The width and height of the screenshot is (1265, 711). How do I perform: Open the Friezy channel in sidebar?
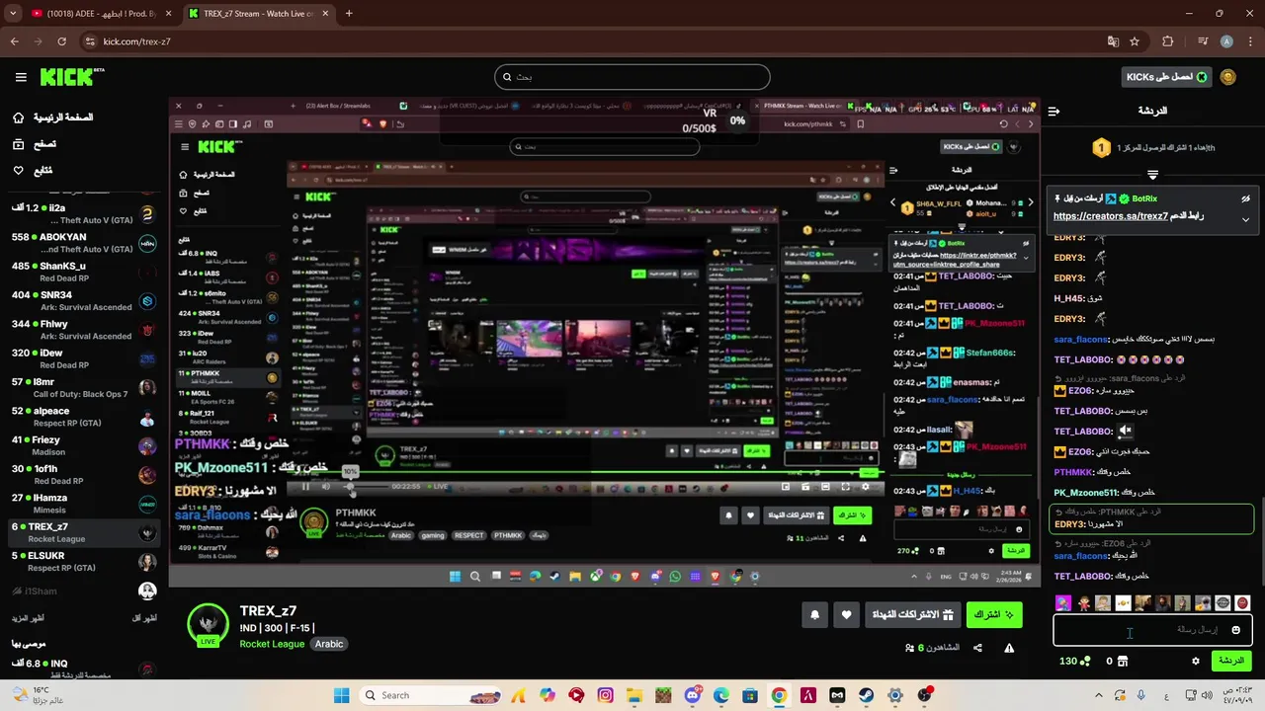(x=82, y=445)
